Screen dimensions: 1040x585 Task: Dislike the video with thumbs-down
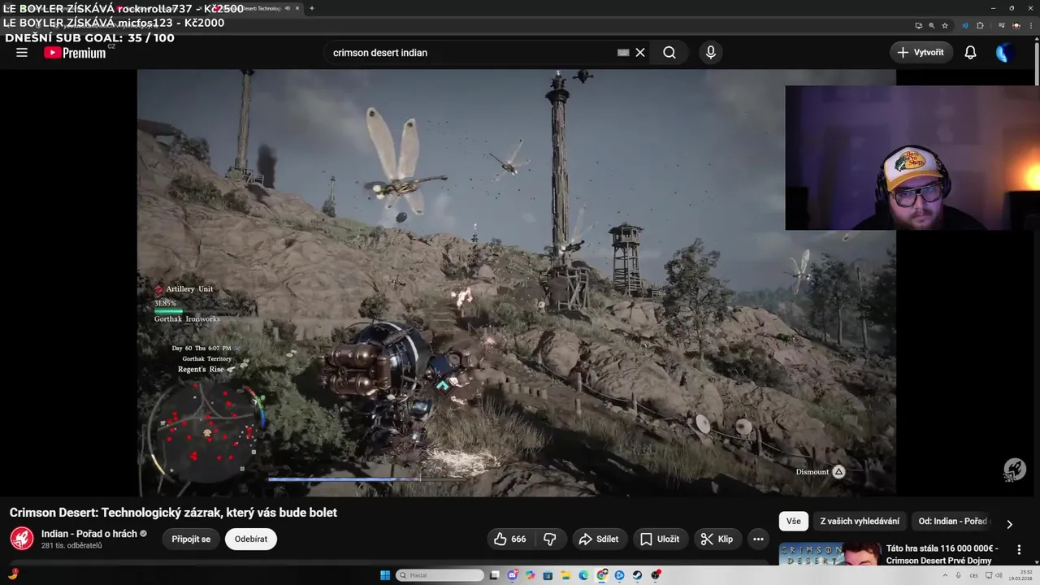[x=550, y=539]
